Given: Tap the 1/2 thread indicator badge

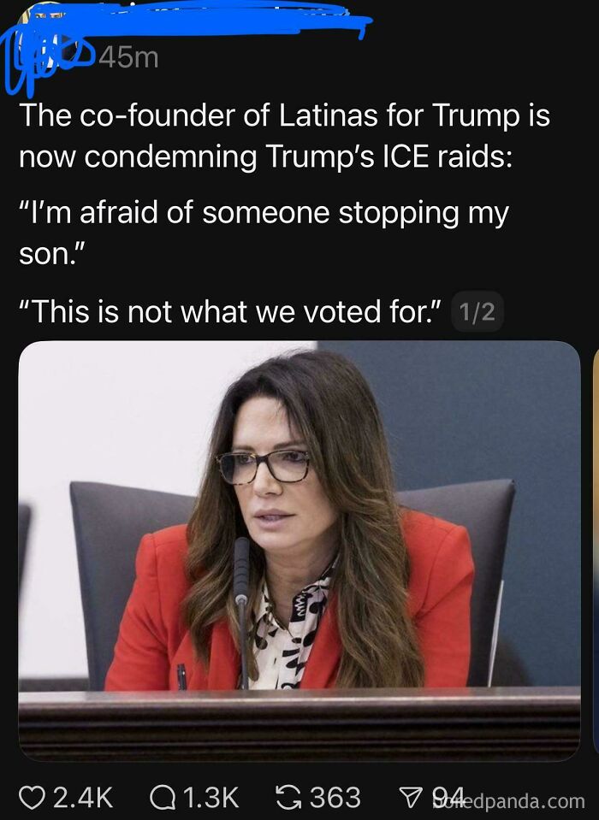Looking at the screenshot, I should tap(477, 312).
